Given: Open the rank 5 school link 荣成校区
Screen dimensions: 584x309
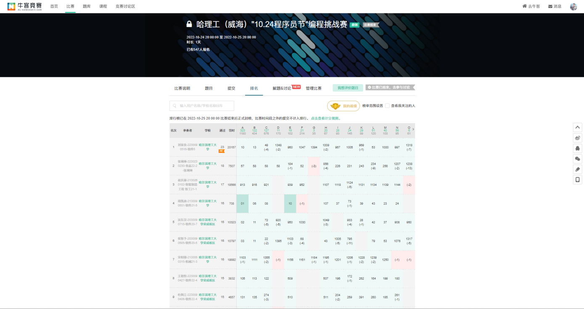Looking at the screenshot, I should tap(208, 222).
